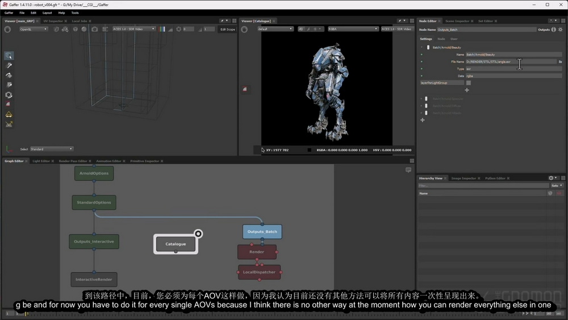Select the Rotate tool
This screenshot has height=320, width=568.
(9, 76)
